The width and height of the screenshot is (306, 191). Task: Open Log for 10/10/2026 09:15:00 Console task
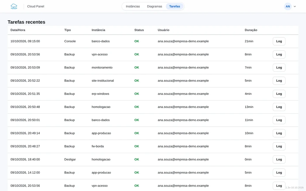[279, 41]
